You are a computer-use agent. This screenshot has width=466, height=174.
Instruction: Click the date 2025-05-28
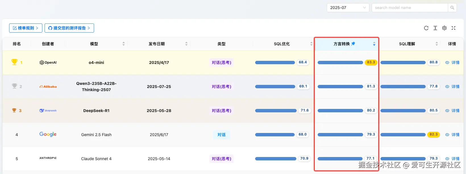pyautogui.click(x=159, y=111)
